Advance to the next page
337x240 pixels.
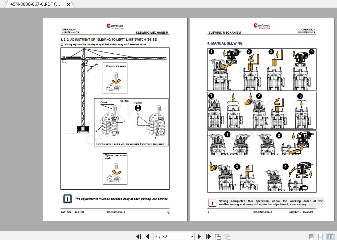[200, 236]
